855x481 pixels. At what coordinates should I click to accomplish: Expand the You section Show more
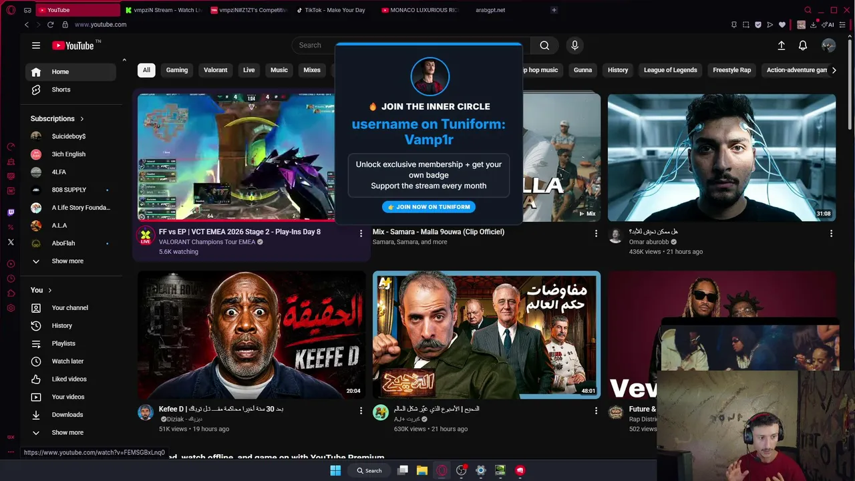[x=71, y=433]
